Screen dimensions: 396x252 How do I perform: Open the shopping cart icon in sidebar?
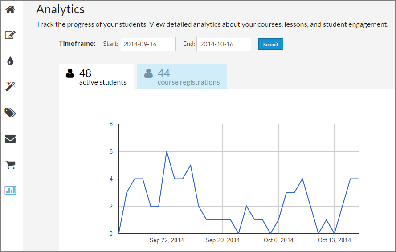[x=10, y=165]
